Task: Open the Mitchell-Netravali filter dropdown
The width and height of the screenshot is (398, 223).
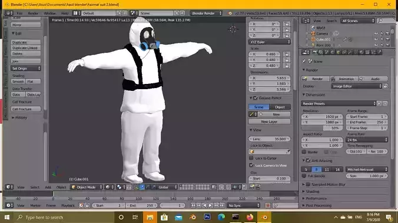Action: [367, 170]
